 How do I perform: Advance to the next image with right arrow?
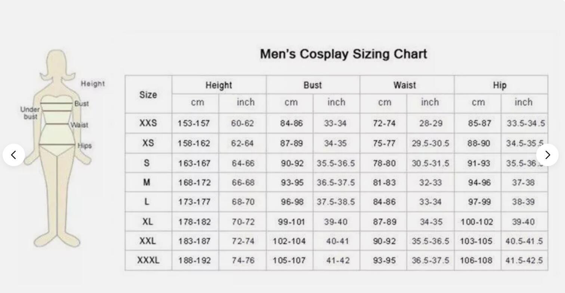547,155
